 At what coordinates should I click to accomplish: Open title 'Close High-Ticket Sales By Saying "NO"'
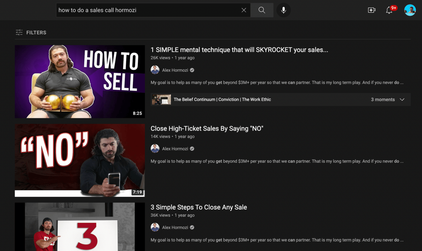207,129
